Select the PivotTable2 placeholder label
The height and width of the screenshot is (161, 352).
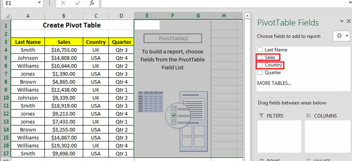173,39
